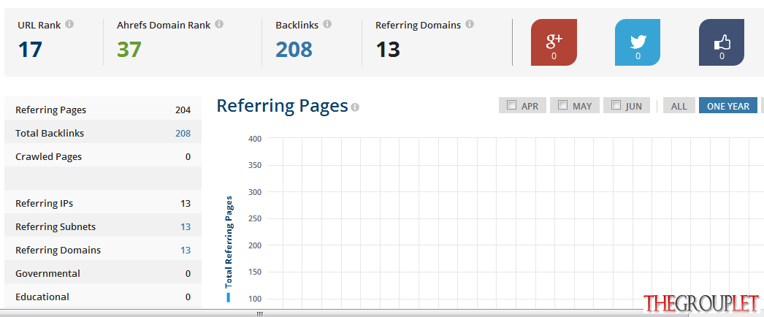
Task: Click the URL Rank info icon
Action: 69,24
